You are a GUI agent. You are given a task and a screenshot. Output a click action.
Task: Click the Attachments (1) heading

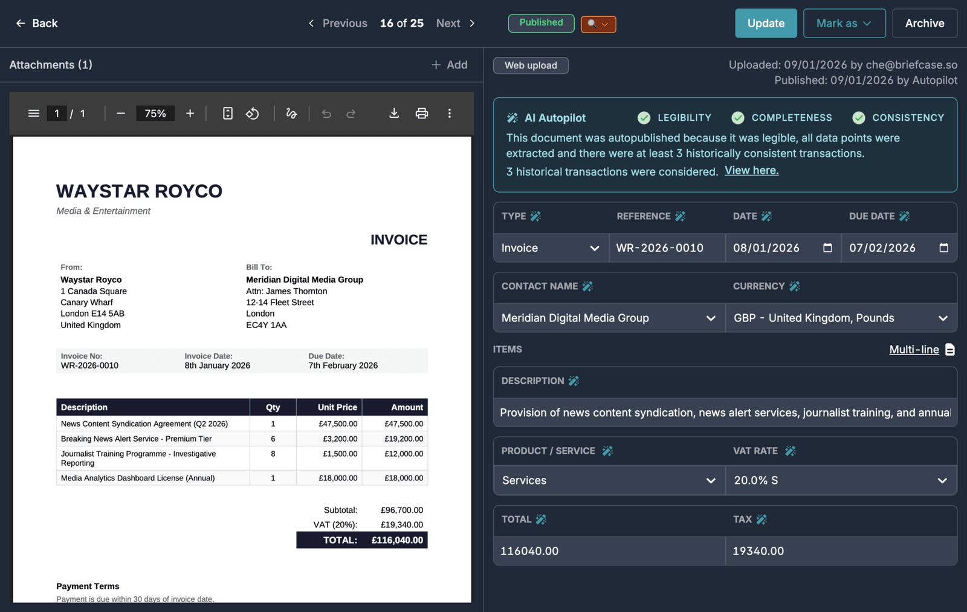pyautogui.click(x=51, y=65)
